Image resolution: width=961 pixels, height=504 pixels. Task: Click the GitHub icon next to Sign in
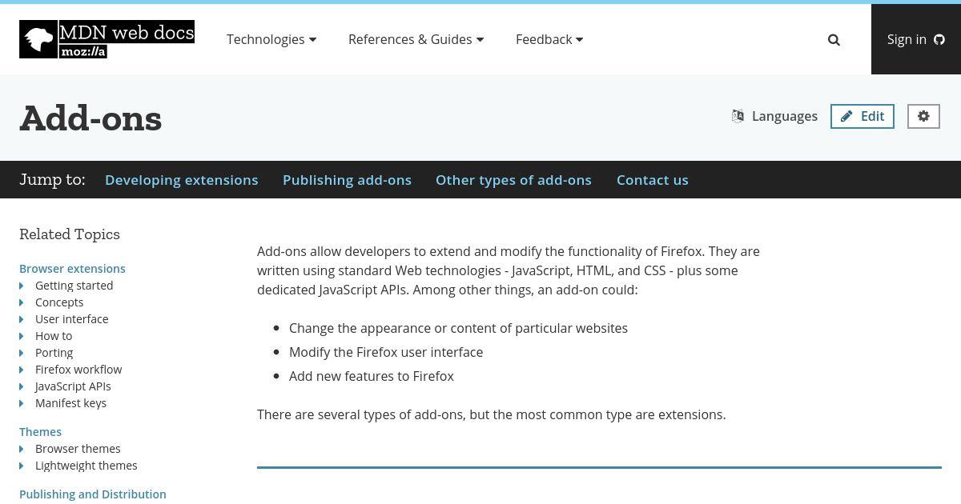tap(939, 39)
